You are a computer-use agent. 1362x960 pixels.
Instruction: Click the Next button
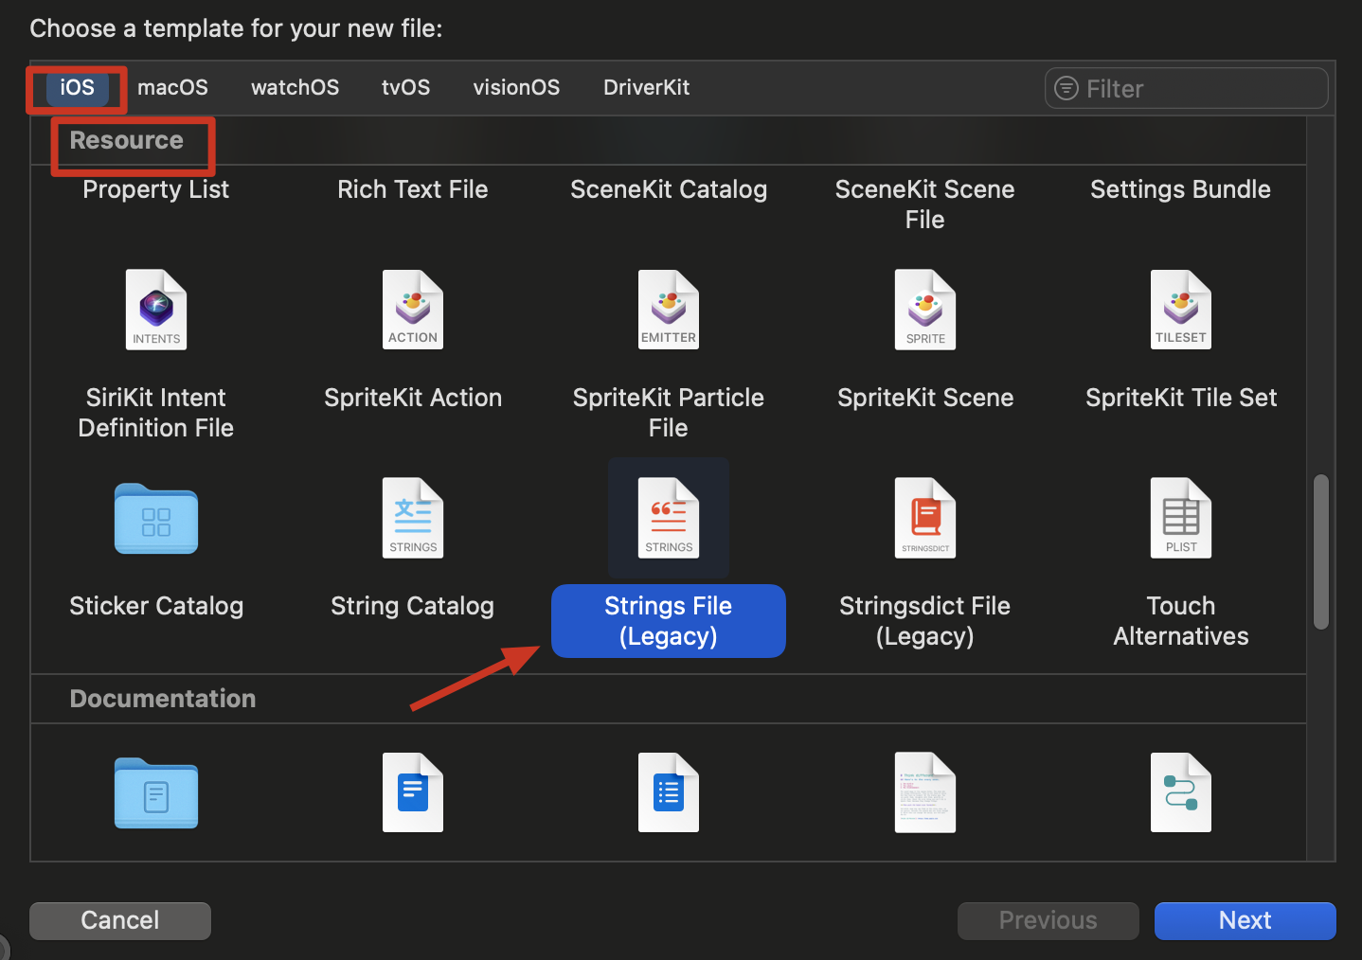click(1246, 920)
